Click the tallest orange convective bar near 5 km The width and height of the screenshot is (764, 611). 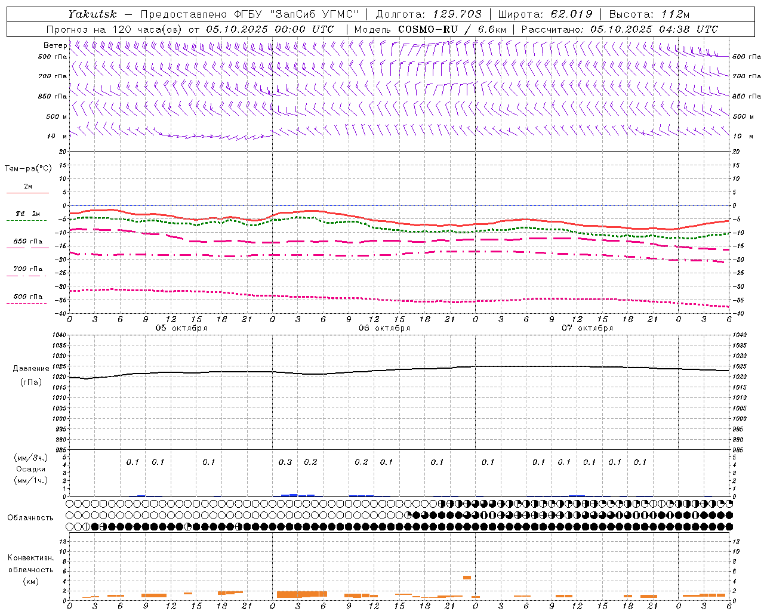point(467,578)
